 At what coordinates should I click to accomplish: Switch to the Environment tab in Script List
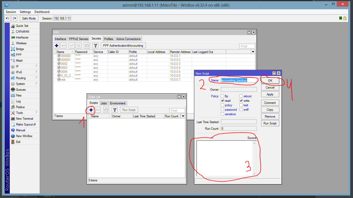click(118, 103)
